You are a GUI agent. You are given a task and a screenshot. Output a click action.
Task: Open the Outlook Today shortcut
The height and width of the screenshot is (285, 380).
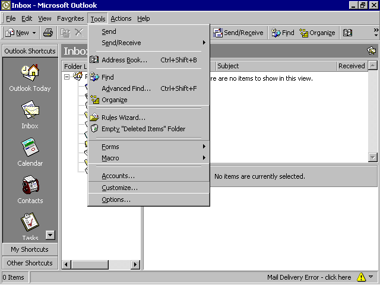[30, 78]
